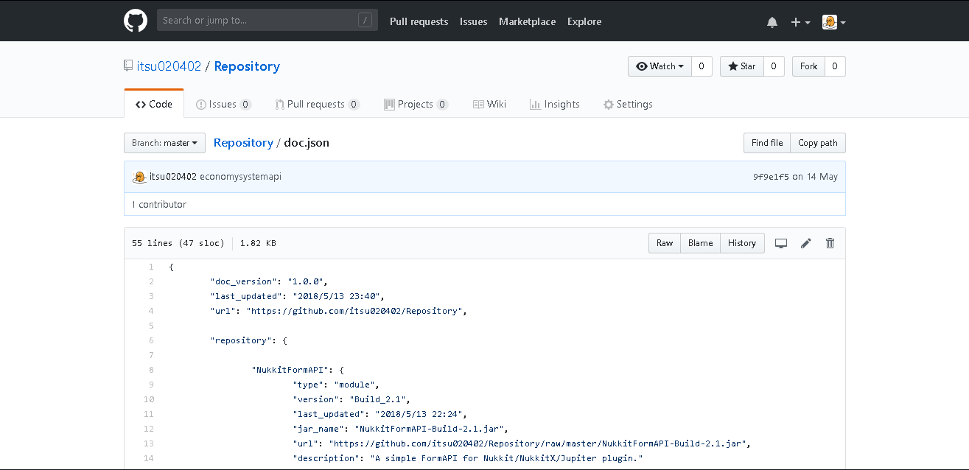Viewport: 969px width, 470px height.
Task: Open itsu020402 commit author link
Action: 173,177
